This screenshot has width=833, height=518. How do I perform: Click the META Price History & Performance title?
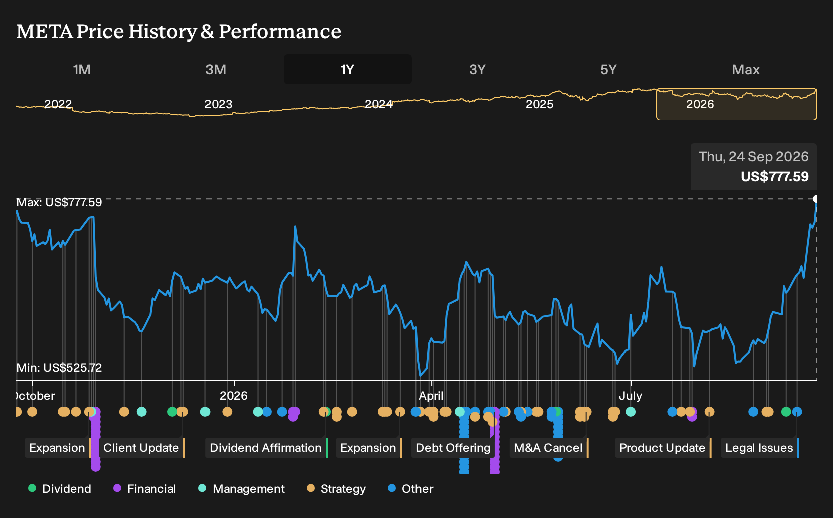point(179,31)
